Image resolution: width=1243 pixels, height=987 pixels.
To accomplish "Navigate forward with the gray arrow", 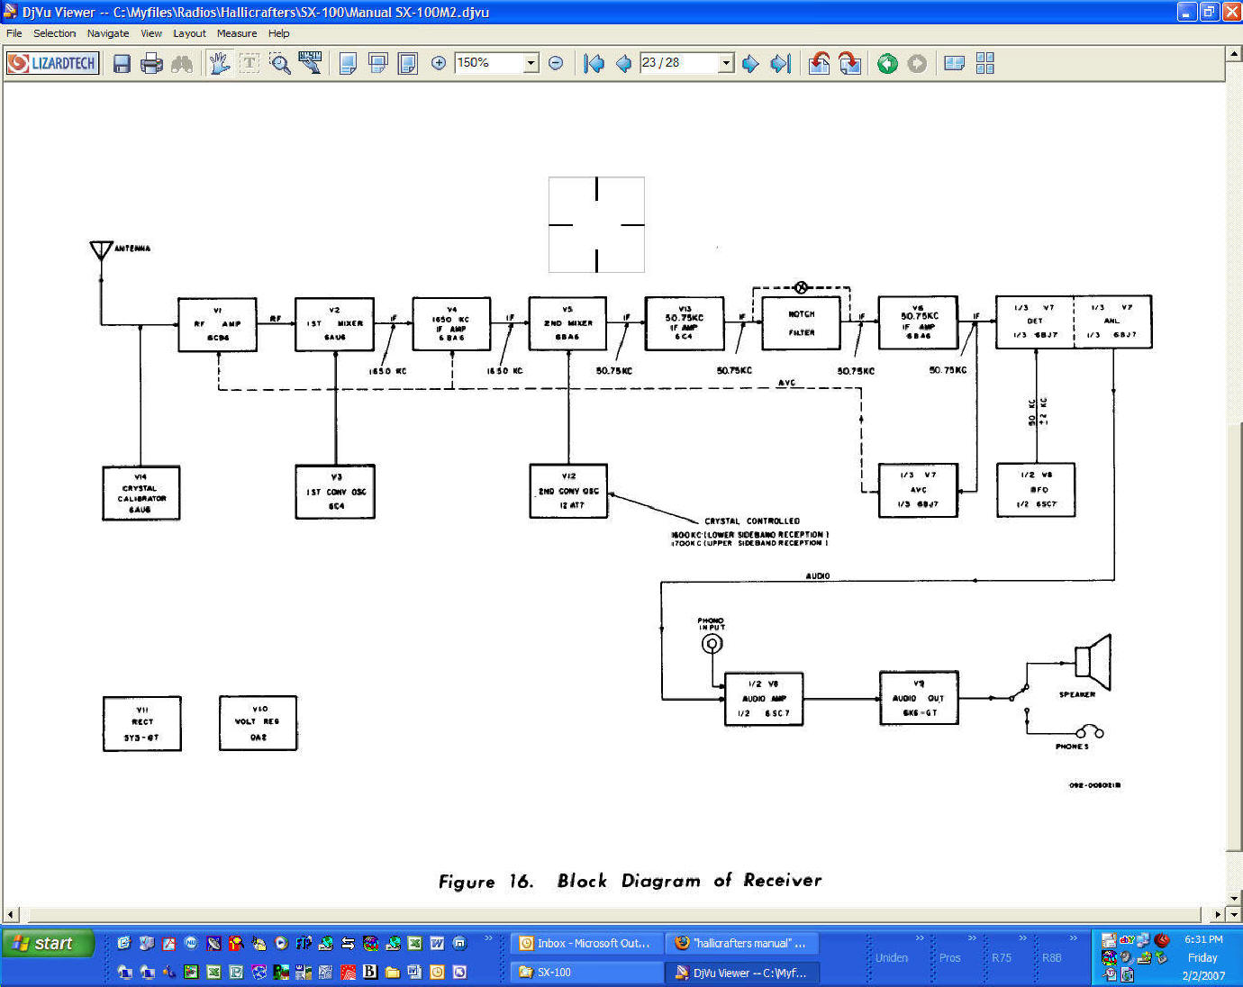I will pyautogui.click(x=917, y=63).
